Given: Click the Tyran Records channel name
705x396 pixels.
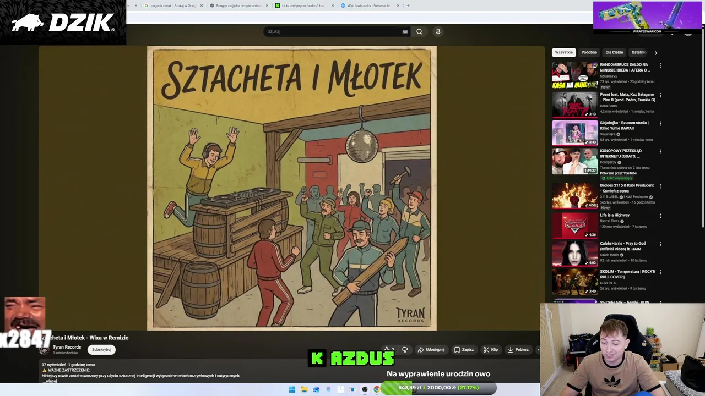Looking at the screenshot, I should (67, 347).
